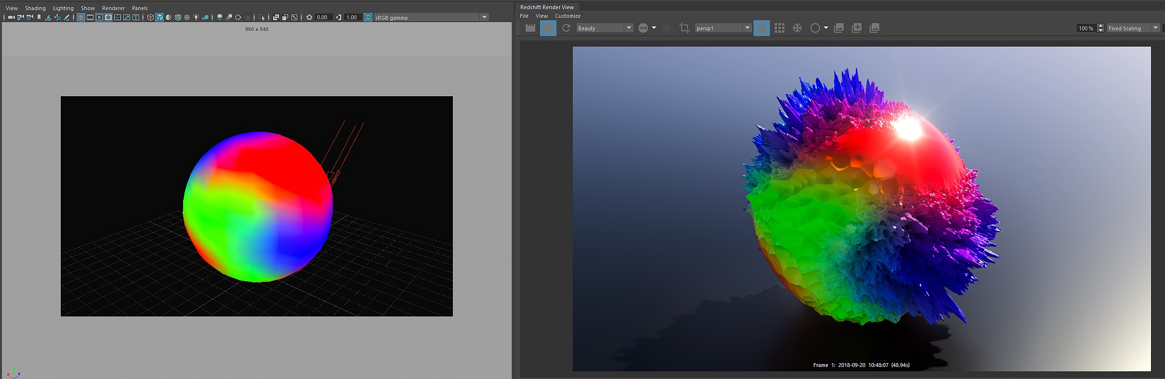The width and height of the screenshot is (1165, 379).
Task: Enable 2D Pan/Zoom icon
Action: click(57, 17)
